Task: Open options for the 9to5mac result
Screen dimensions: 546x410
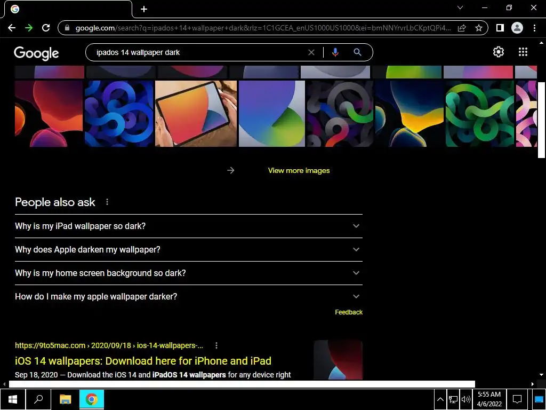Action: (x=216, y=345)
